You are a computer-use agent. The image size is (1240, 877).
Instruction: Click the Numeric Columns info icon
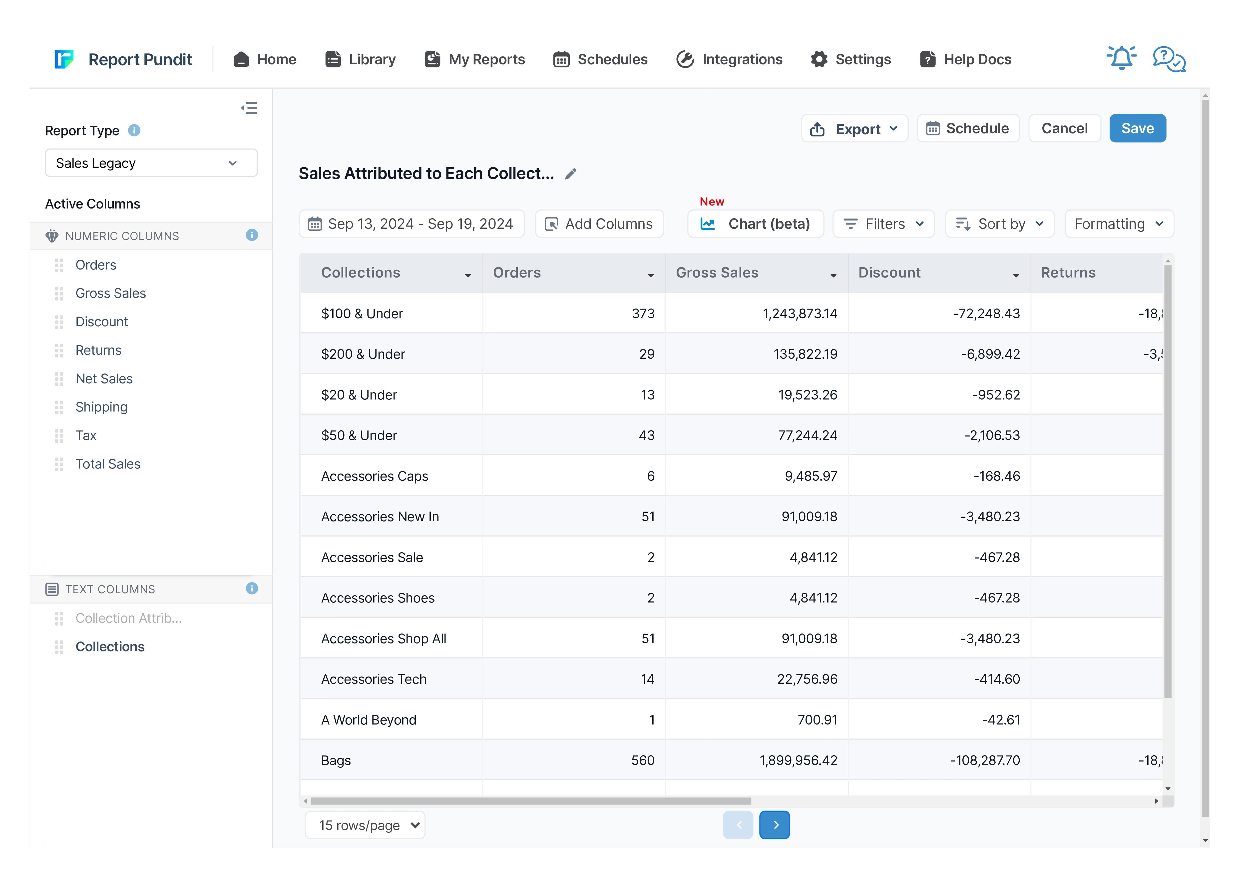click(x=252, y=235)
